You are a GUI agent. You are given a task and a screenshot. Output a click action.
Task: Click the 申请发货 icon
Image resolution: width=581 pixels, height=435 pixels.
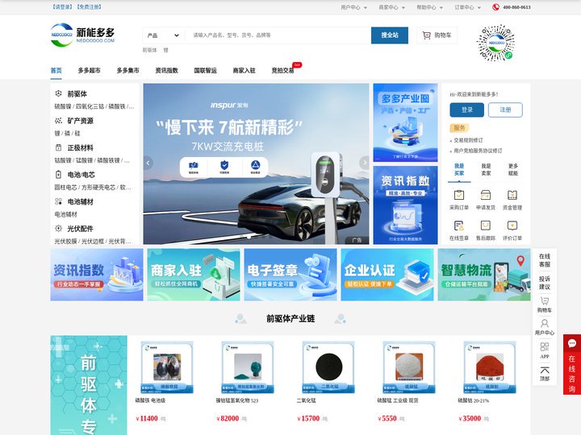486,195
